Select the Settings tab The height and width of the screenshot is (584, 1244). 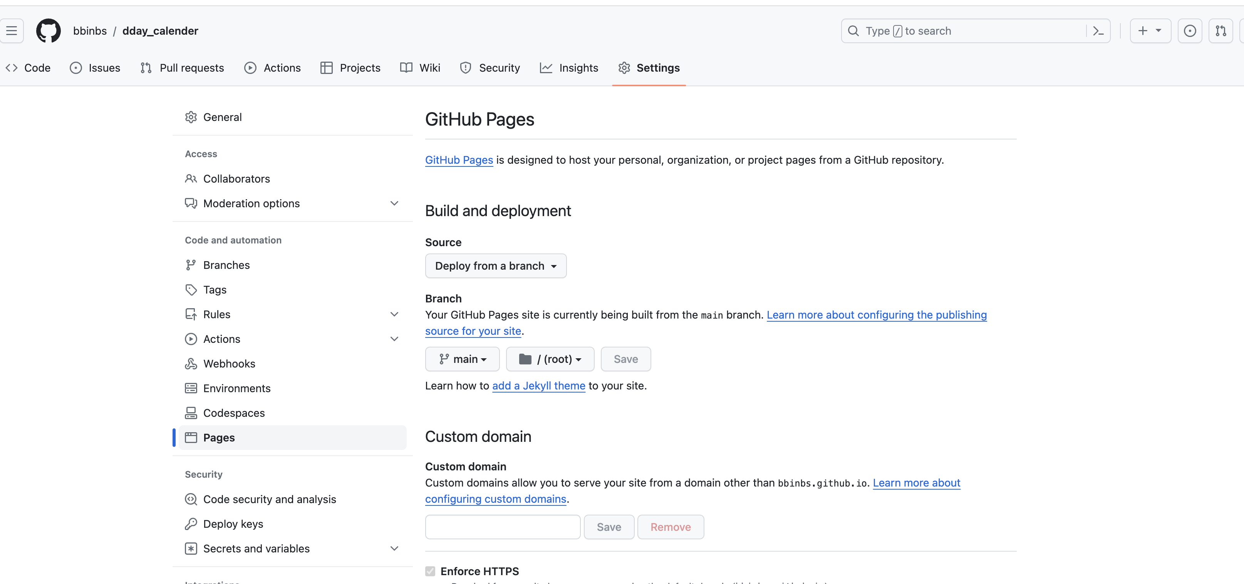click(649, 68)
